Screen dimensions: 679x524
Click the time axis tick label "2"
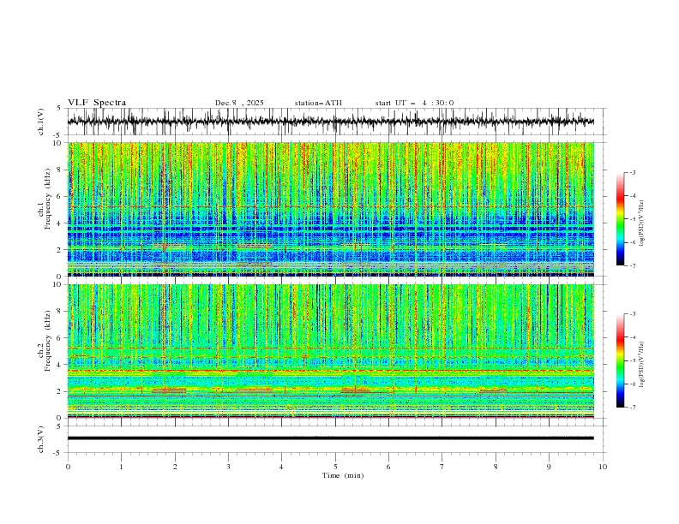175,467
